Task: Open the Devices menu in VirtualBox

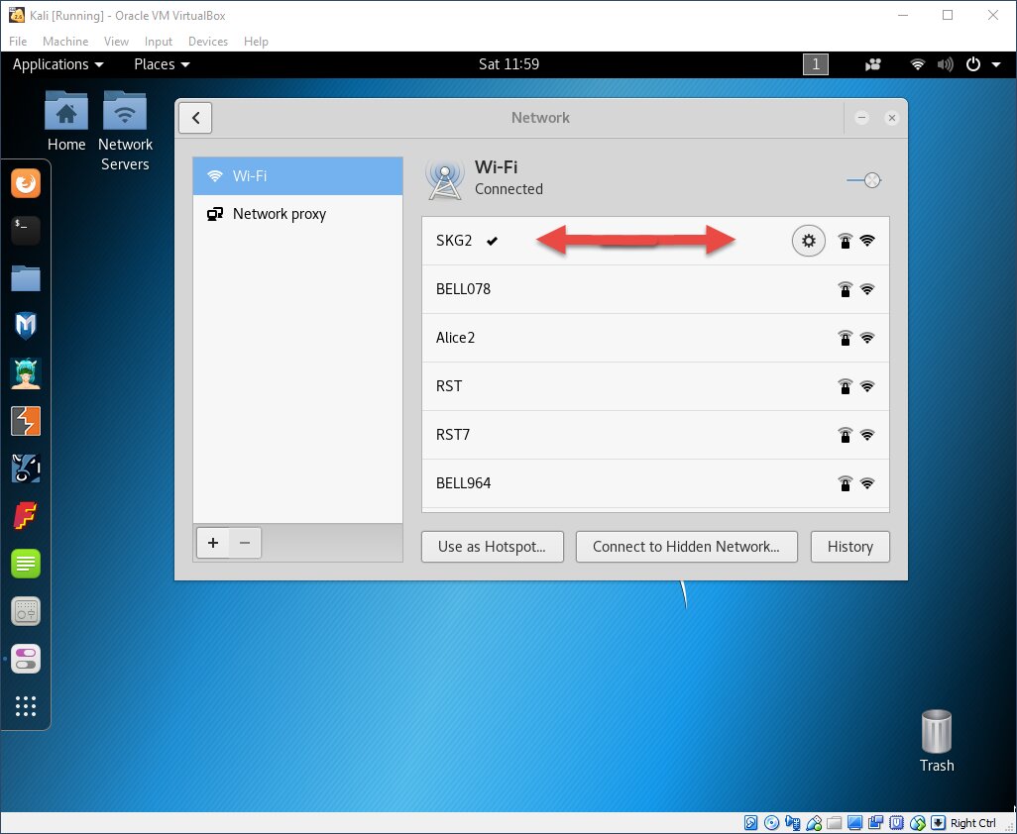Action: (x=207, y=41)
